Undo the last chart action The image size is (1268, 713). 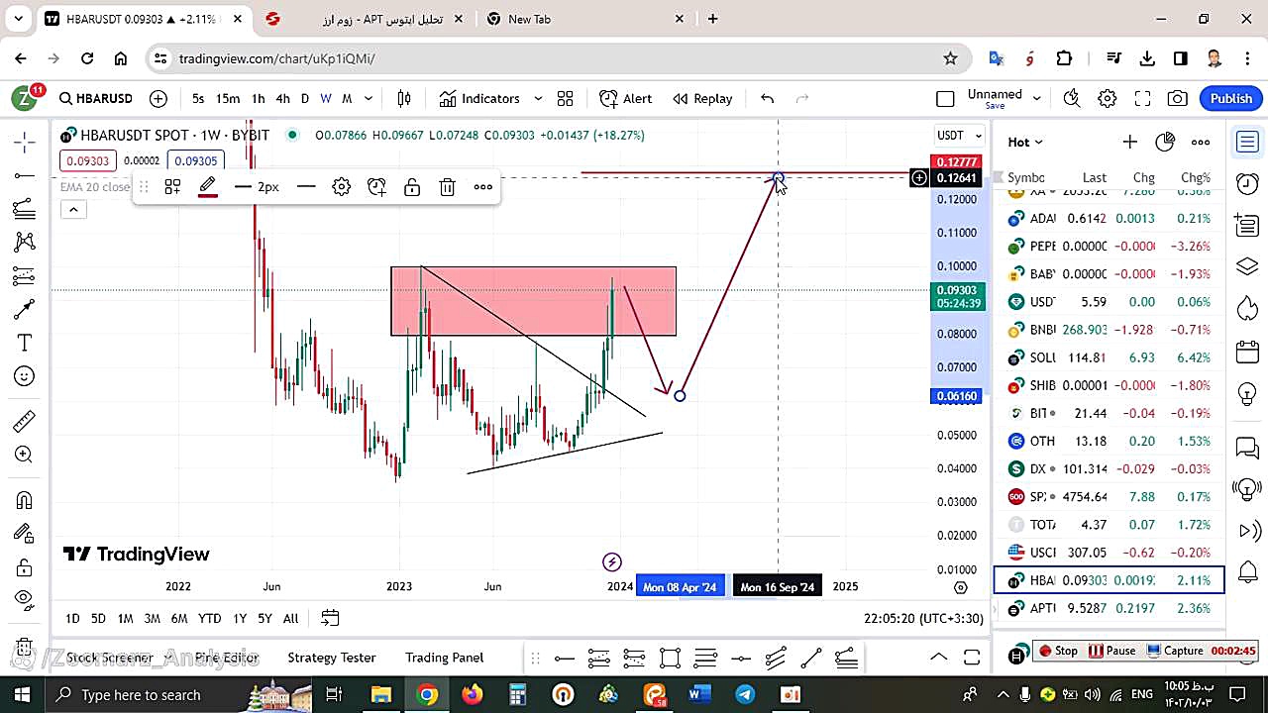767,98
